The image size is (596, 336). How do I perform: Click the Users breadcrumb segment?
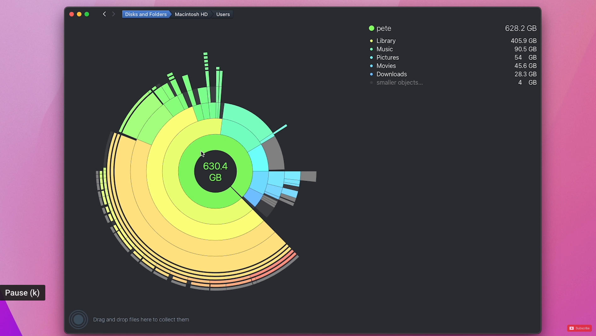click(x=223, y=14)
